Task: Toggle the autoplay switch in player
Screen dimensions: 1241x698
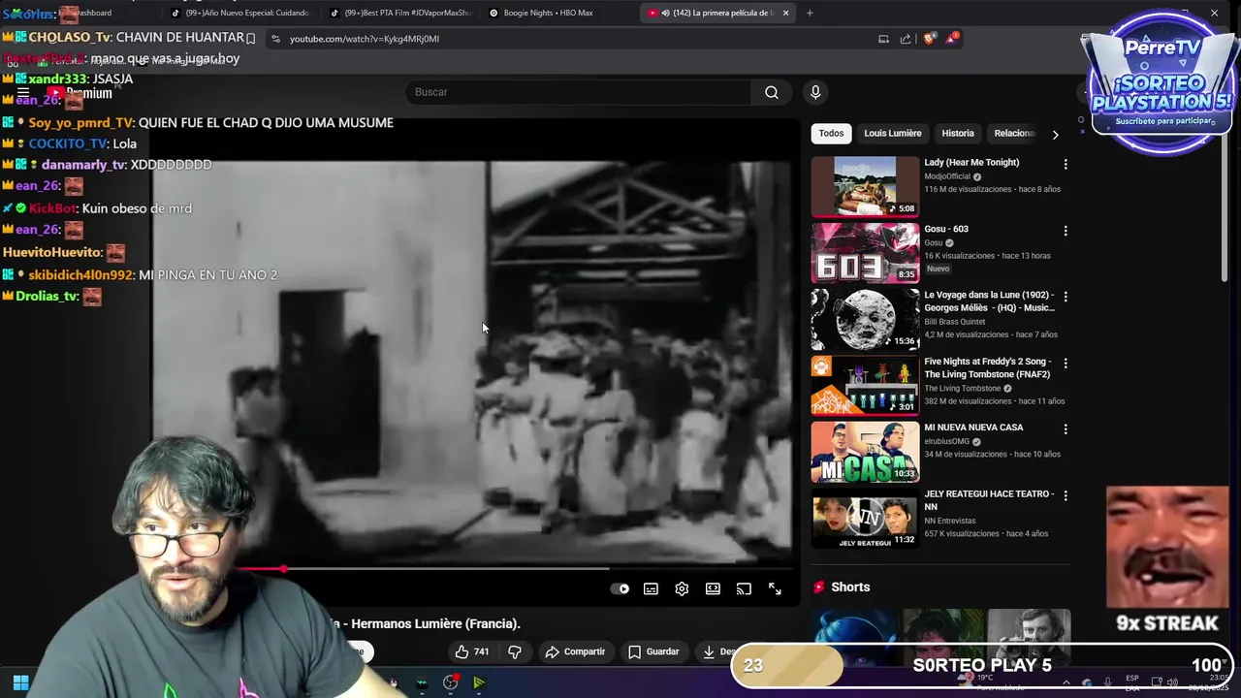Action: click(x=620, y=588)
